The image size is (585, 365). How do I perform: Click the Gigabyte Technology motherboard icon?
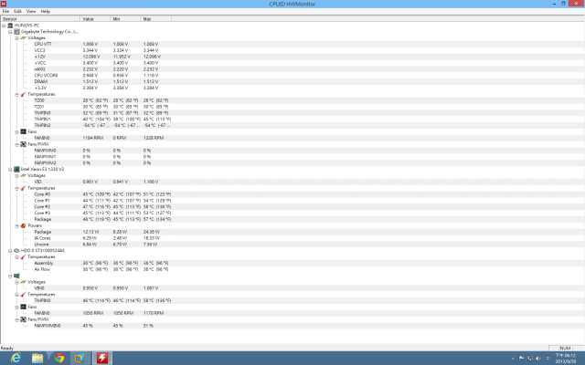(16, 32)
